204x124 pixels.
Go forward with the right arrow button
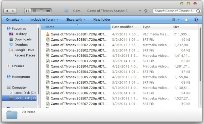13,11
